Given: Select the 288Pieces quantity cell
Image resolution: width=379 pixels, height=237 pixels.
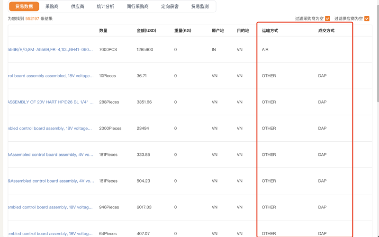Looking at the screenshot, I should 109,102.
